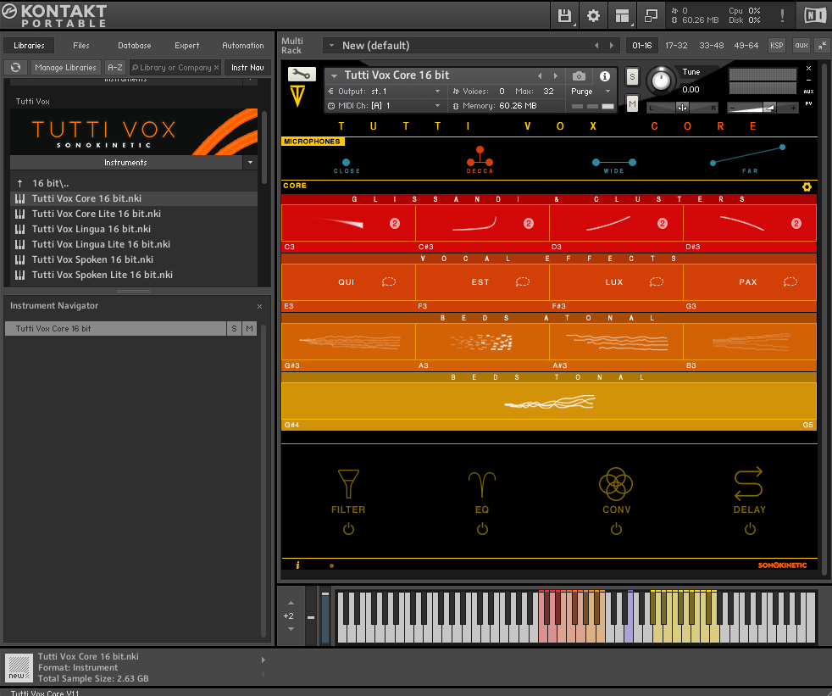
Task: Toggle M in Instrument Navigator row
Action: coord(249,329)
